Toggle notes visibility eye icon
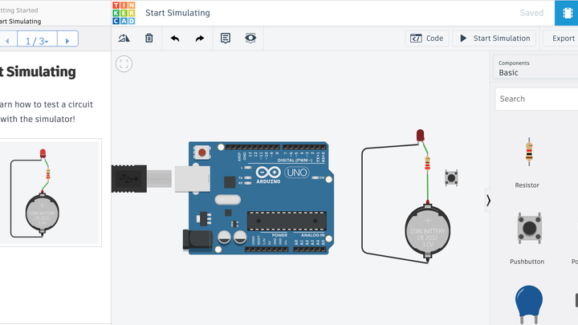The image size is (578, 325). 250,38
